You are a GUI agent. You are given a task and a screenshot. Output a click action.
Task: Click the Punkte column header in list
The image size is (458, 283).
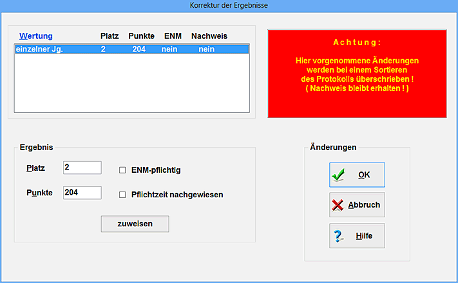pos(141,35)
